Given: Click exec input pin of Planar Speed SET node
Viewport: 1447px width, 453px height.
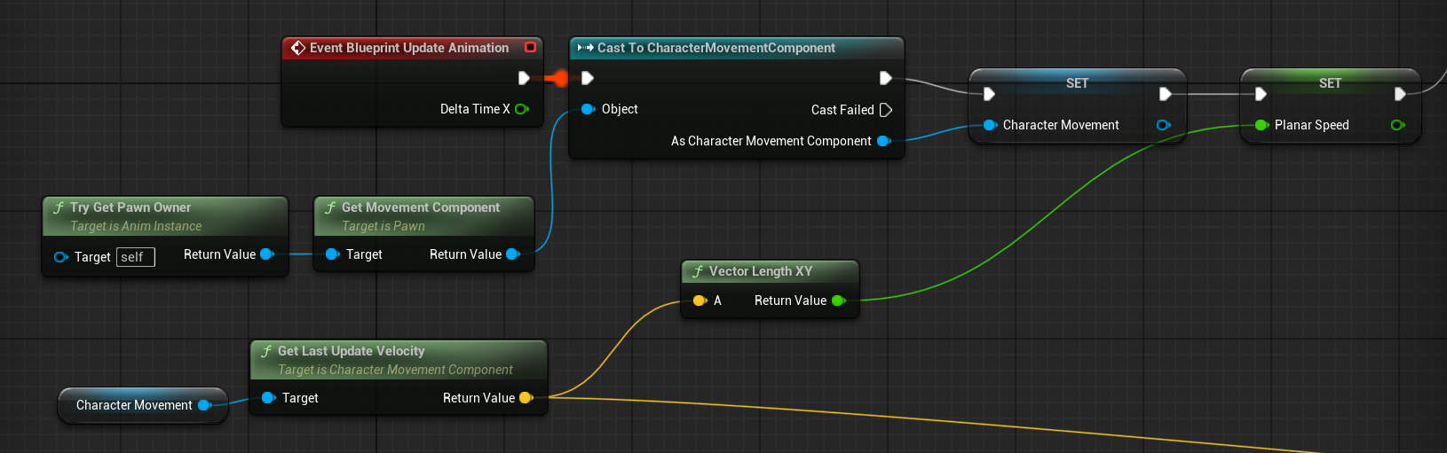Looking at the screenshot, I should pos(1261,94).
